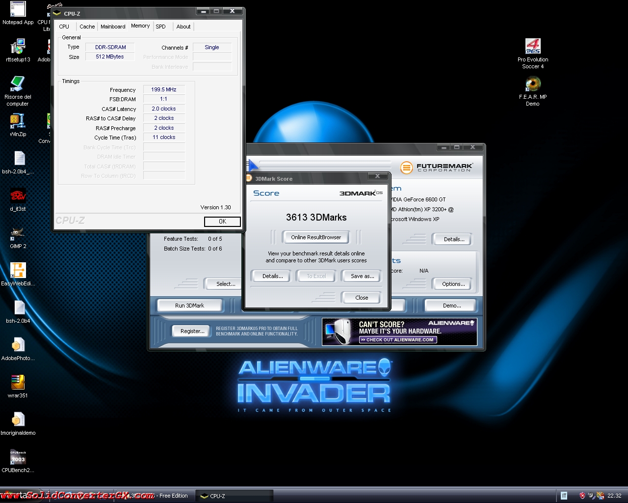Click NVIDIA GeForce 6600 GT text
The image size is (628, 503).
click(419, 199)
